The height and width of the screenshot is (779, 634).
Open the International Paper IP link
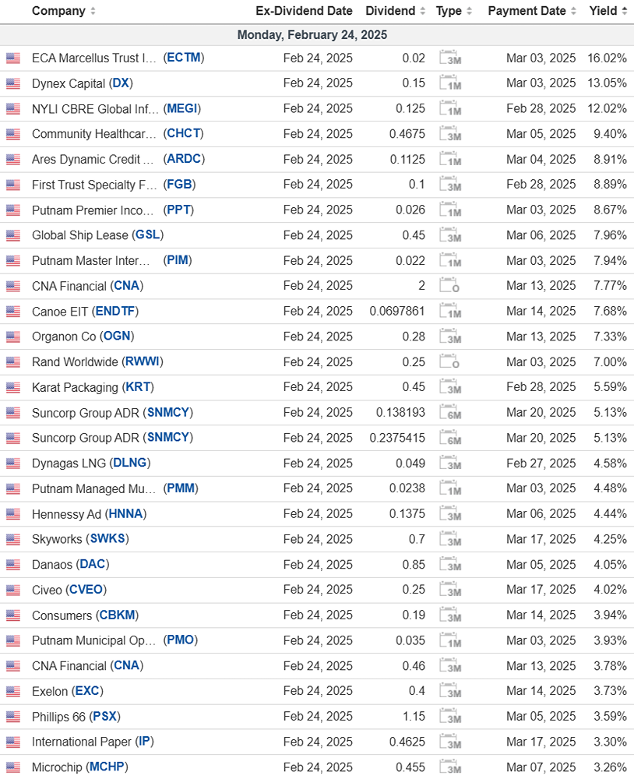144,742
